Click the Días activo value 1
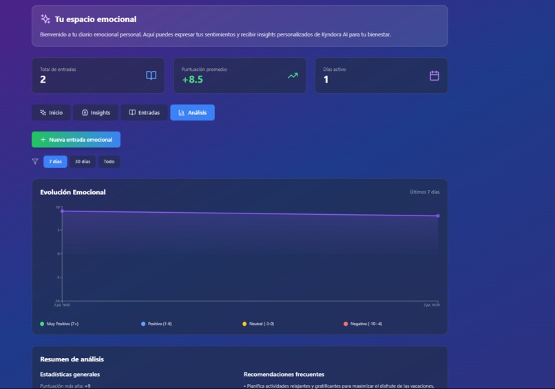555x389 pixels. coord(326,79)
